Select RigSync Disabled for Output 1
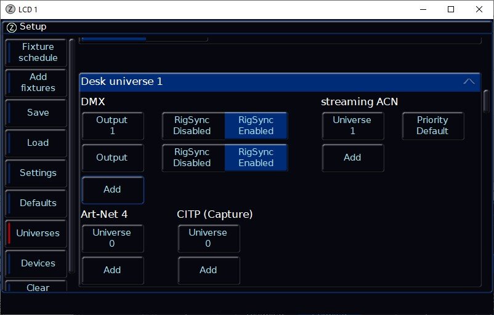The width and height of the screenshot is (494, 315). coord(192,126)
